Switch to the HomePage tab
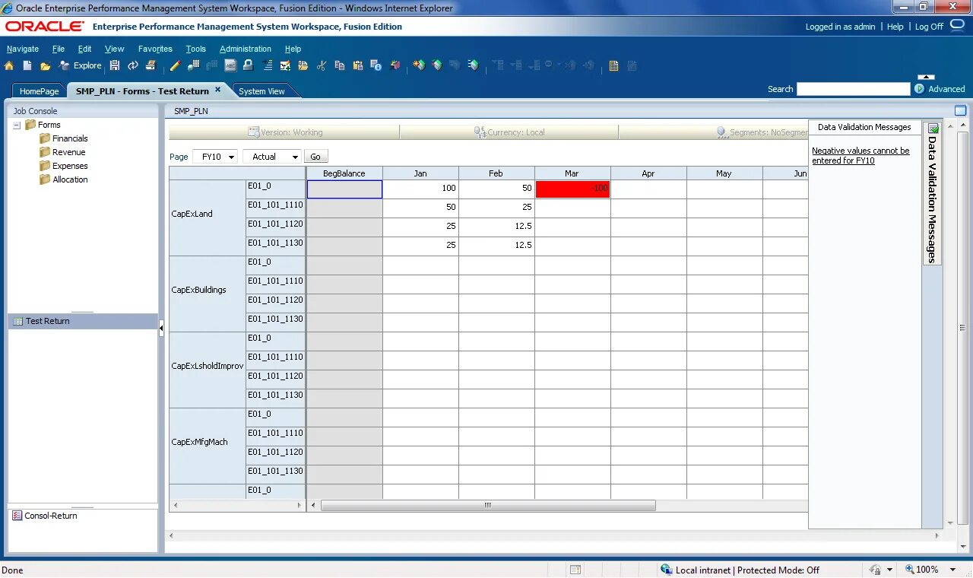 [x=39, y=91]
